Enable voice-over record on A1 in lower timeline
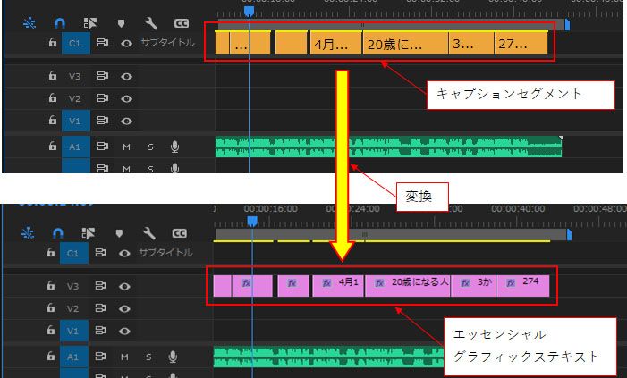 click(x=173, y=357)
